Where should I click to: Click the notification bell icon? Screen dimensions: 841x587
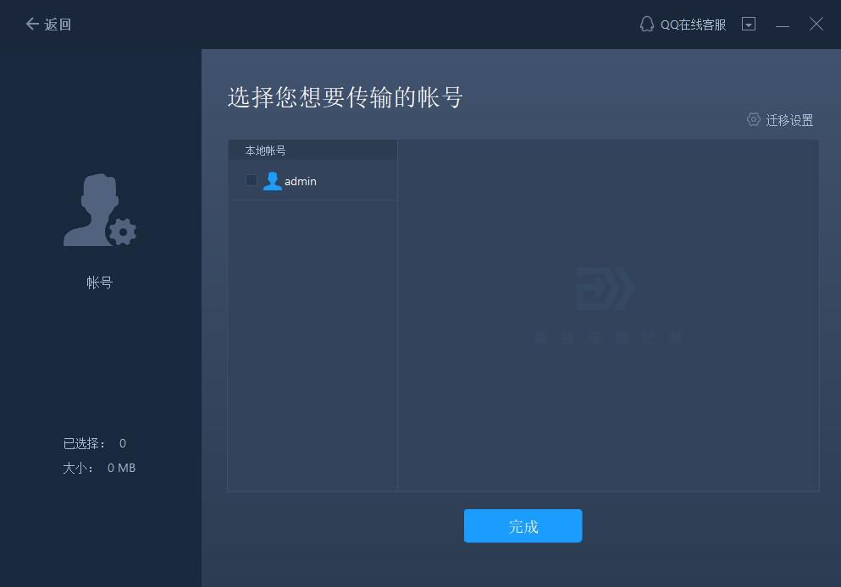[646, 25]
